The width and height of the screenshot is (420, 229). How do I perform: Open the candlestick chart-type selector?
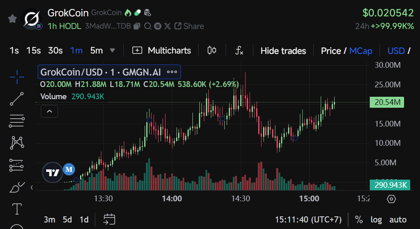pos(212,50)
